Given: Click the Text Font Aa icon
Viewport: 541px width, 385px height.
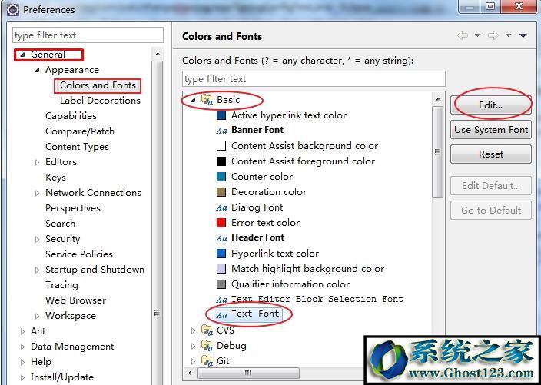Looking at the screenshot, I should tap(221, 314).
